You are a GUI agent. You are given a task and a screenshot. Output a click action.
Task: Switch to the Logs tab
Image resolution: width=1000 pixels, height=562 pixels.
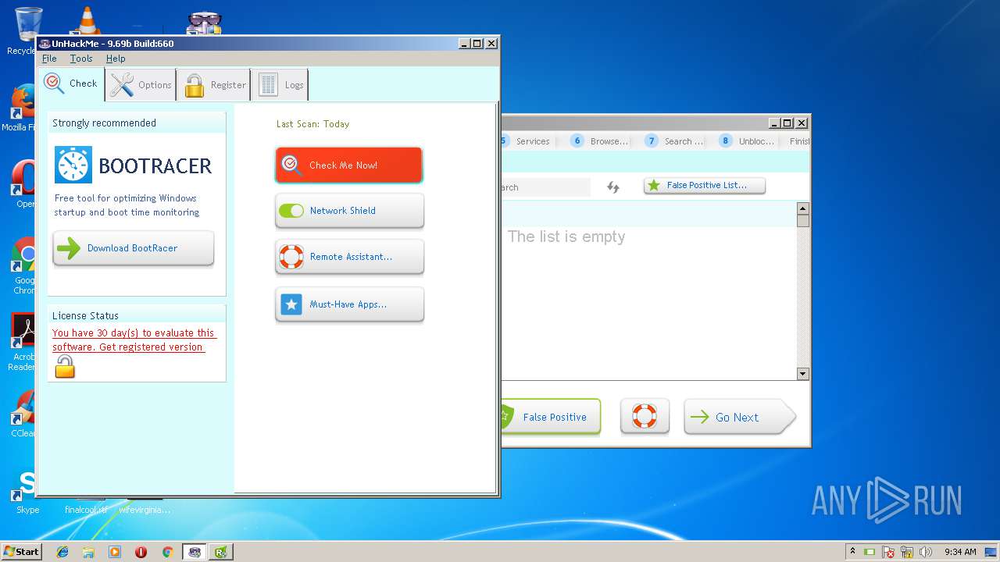point(280,84)
